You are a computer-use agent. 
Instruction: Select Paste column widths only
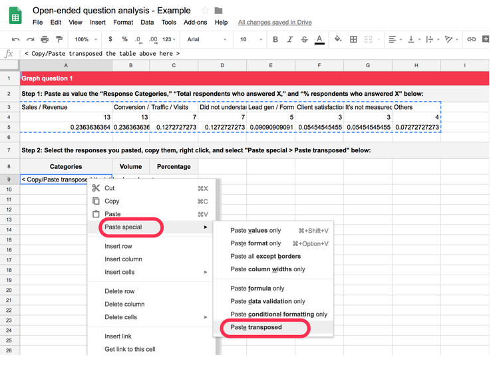(x=273, y=269)
